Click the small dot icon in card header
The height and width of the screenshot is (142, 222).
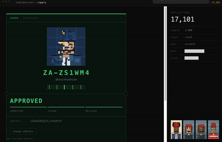point(122,18)
